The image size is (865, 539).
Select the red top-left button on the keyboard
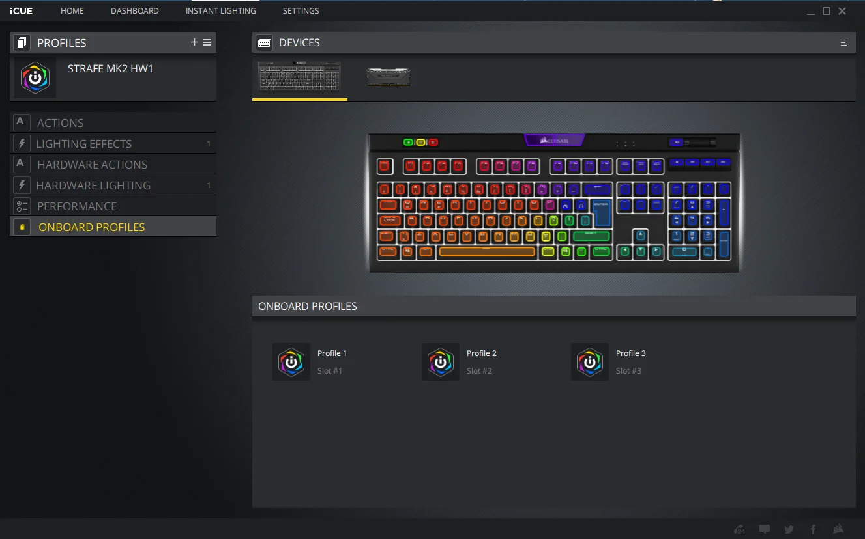(433, 142)
